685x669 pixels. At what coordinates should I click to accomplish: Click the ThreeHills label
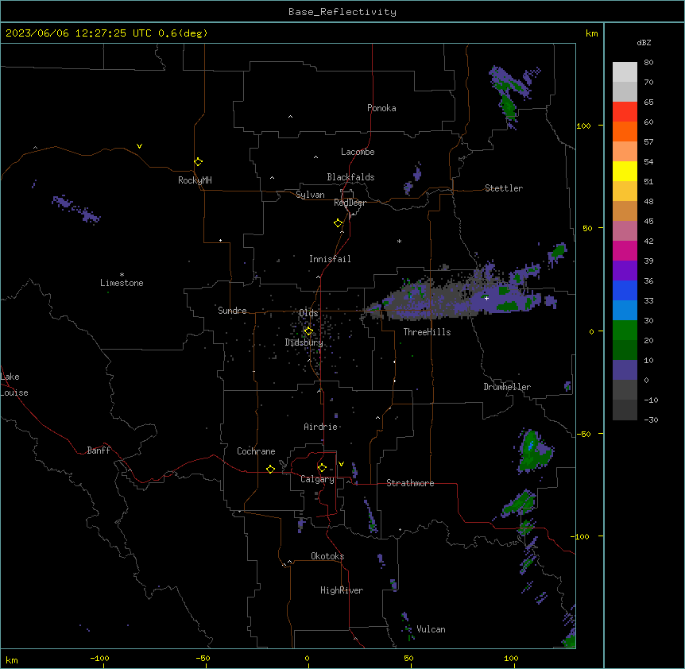(x=428, y=332)
